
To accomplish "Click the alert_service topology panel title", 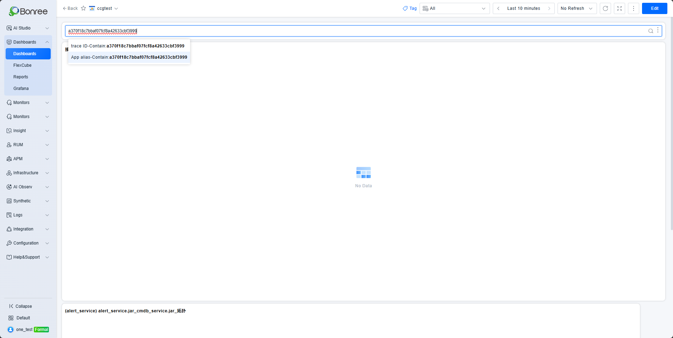I will point(125,311).
